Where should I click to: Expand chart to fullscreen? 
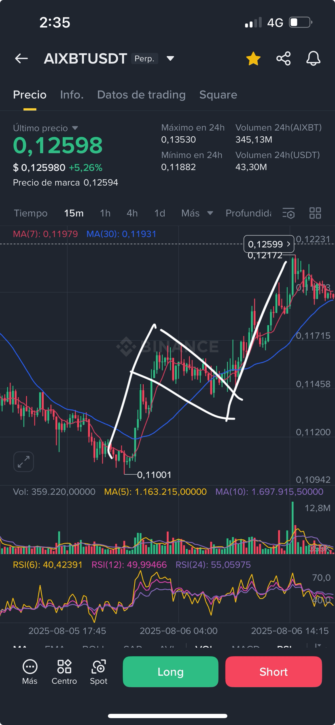[x=23, y=462]
